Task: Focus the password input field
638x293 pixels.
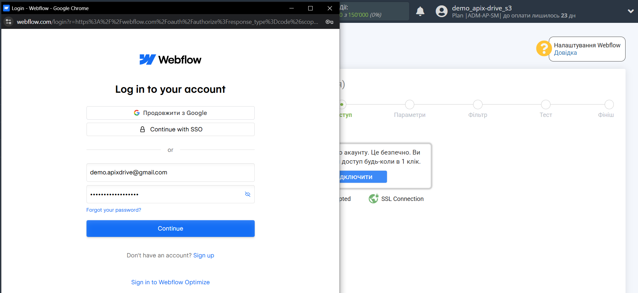Action: tap(170, 194)
